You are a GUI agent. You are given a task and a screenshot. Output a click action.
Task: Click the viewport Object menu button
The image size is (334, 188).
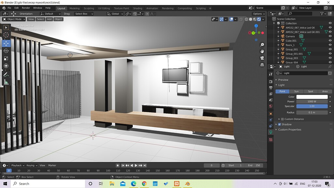(x=58, y=19)
